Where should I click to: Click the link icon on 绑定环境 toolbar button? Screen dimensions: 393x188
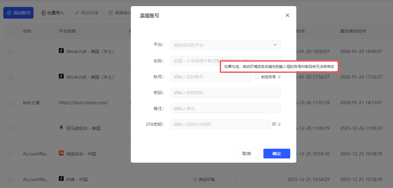point(77,13)
